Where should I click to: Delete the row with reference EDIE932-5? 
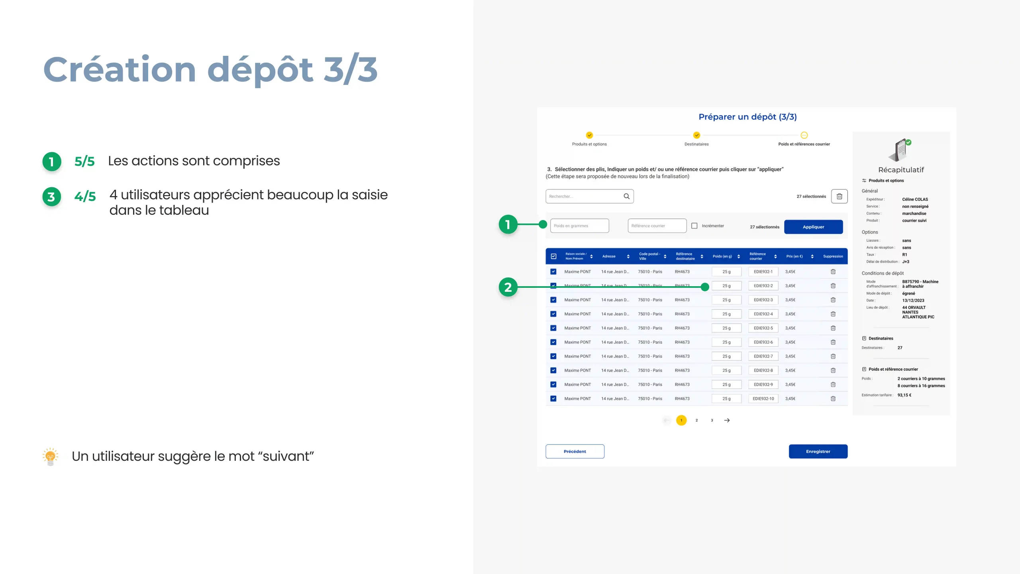(833, 328)
